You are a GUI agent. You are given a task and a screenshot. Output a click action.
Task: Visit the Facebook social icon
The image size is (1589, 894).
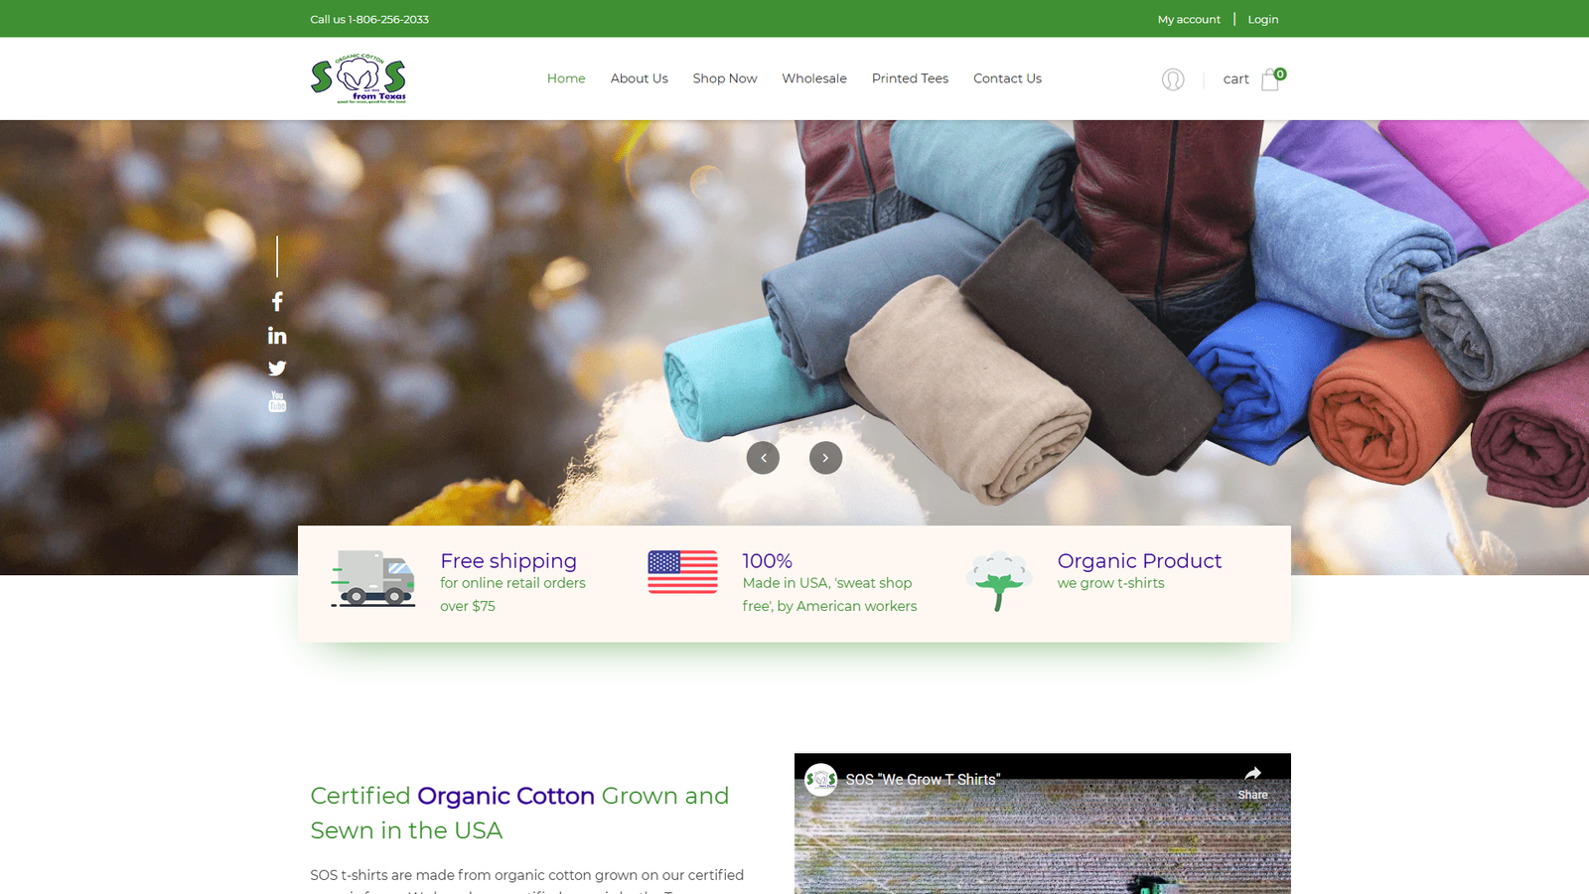[x=277, y=302]
